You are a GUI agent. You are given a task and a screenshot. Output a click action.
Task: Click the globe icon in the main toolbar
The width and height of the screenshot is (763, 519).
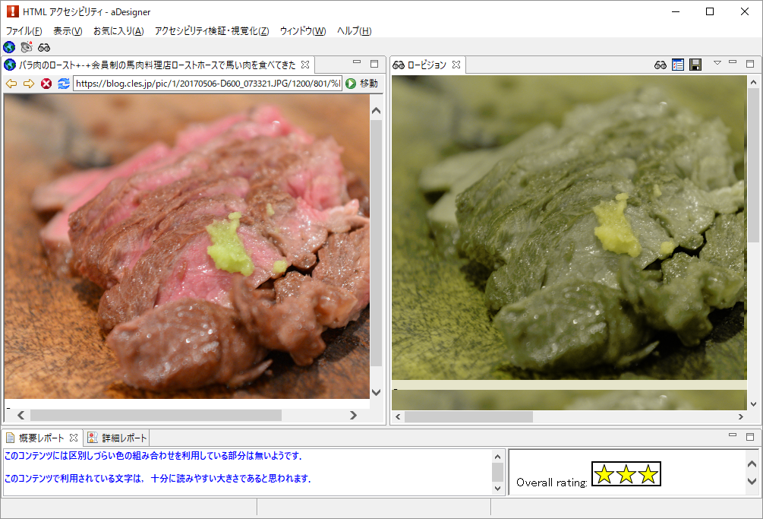[9, 47]
